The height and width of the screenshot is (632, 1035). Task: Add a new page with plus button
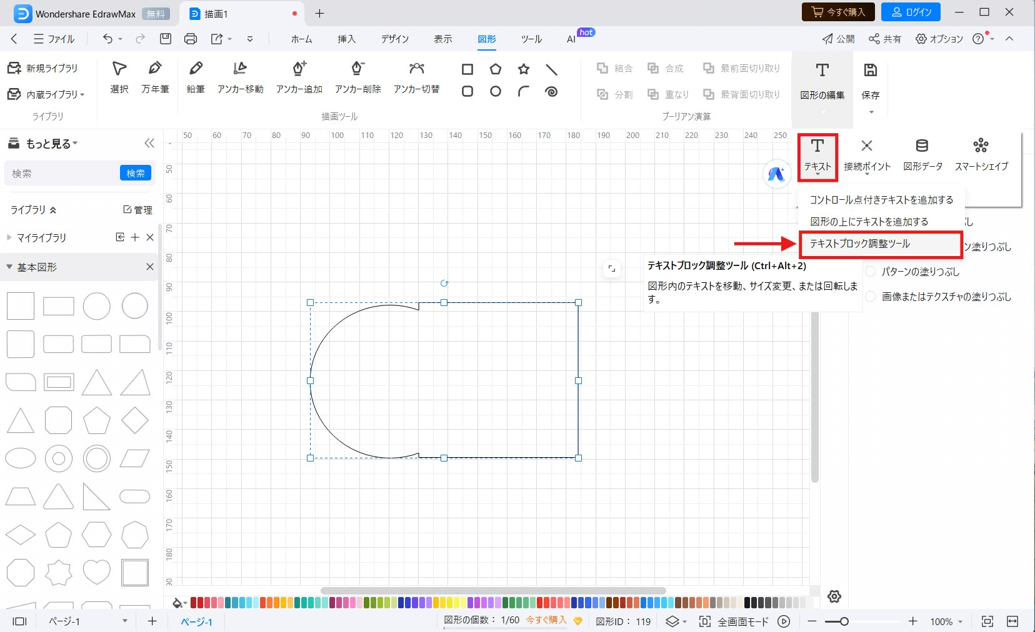tap(152, 621)
